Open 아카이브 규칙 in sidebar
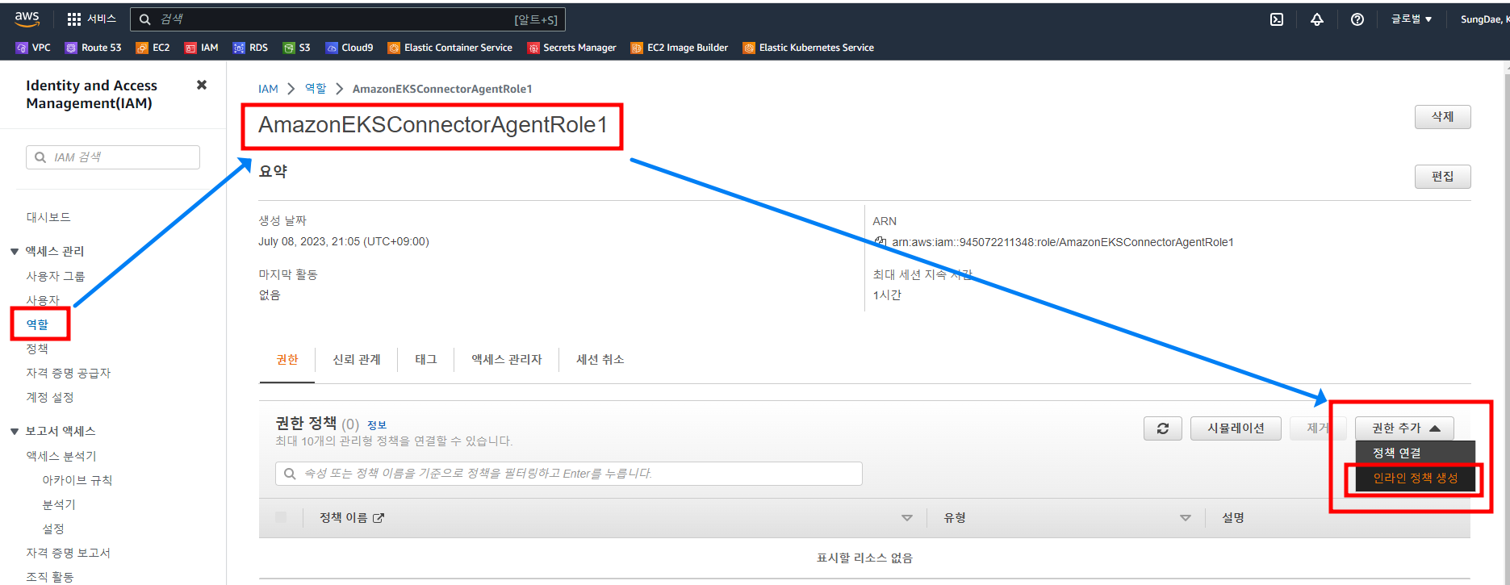This screenshot has height=585, width=1510. [x=77, y=480]
